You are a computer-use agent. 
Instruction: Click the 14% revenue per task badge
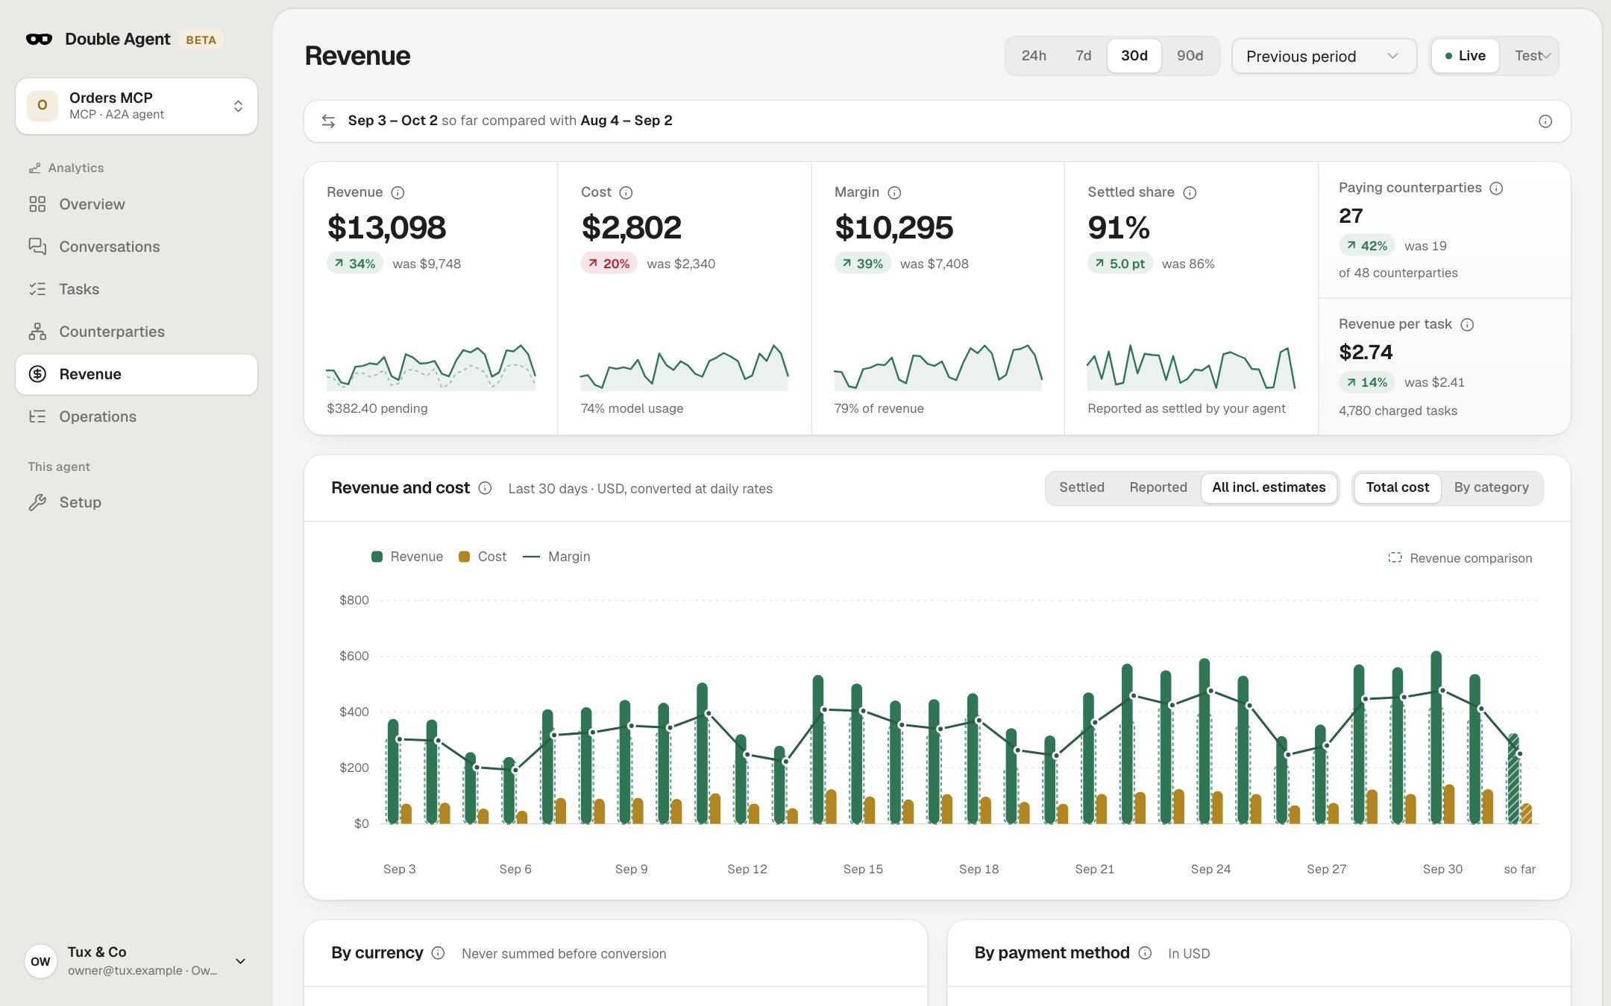click(1367, 382)
